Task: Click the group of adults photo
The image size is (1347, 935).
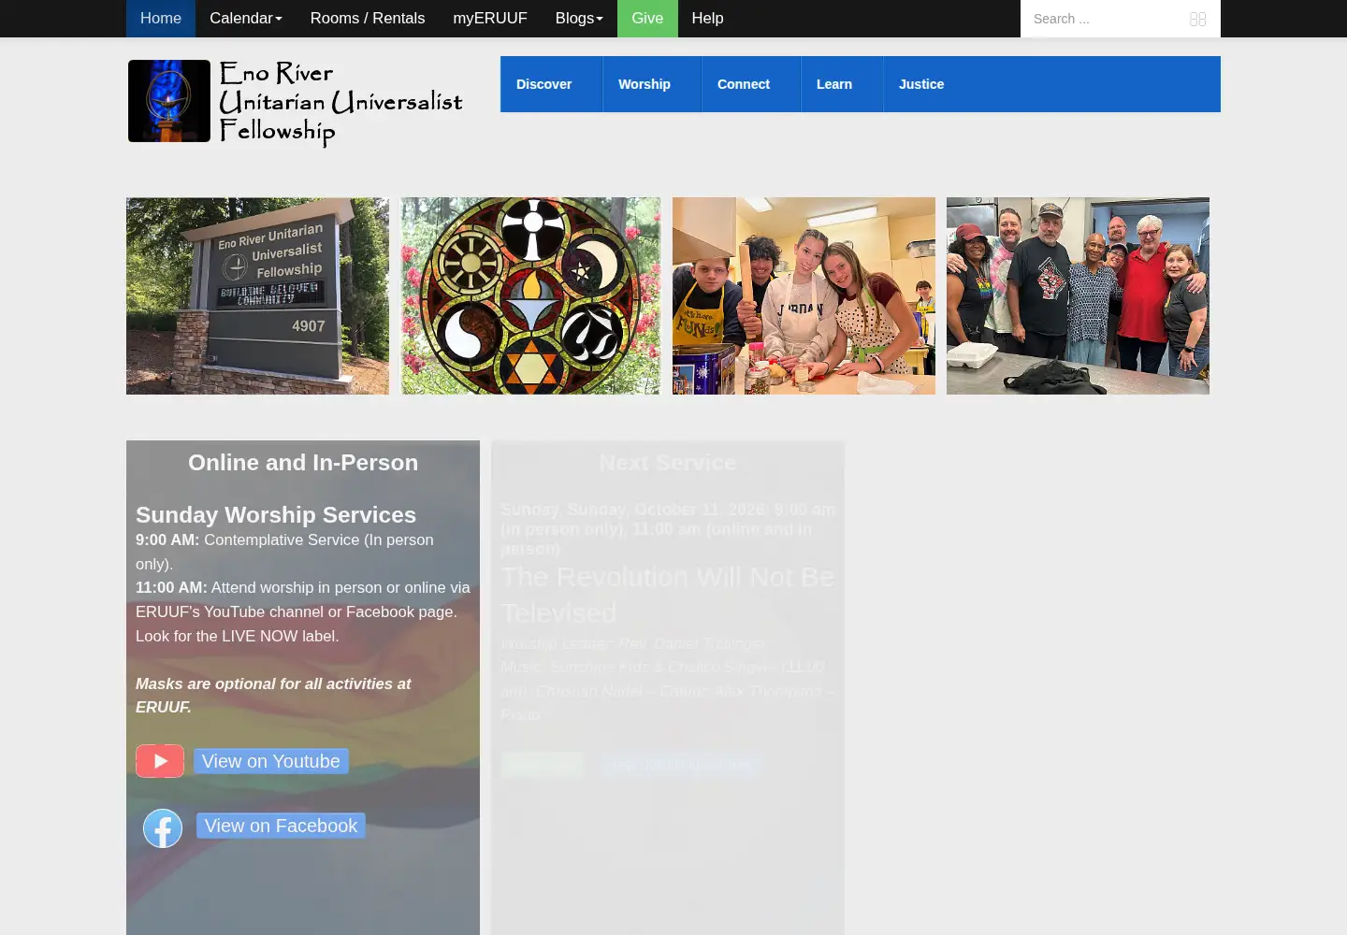Action: point(1078,295)
